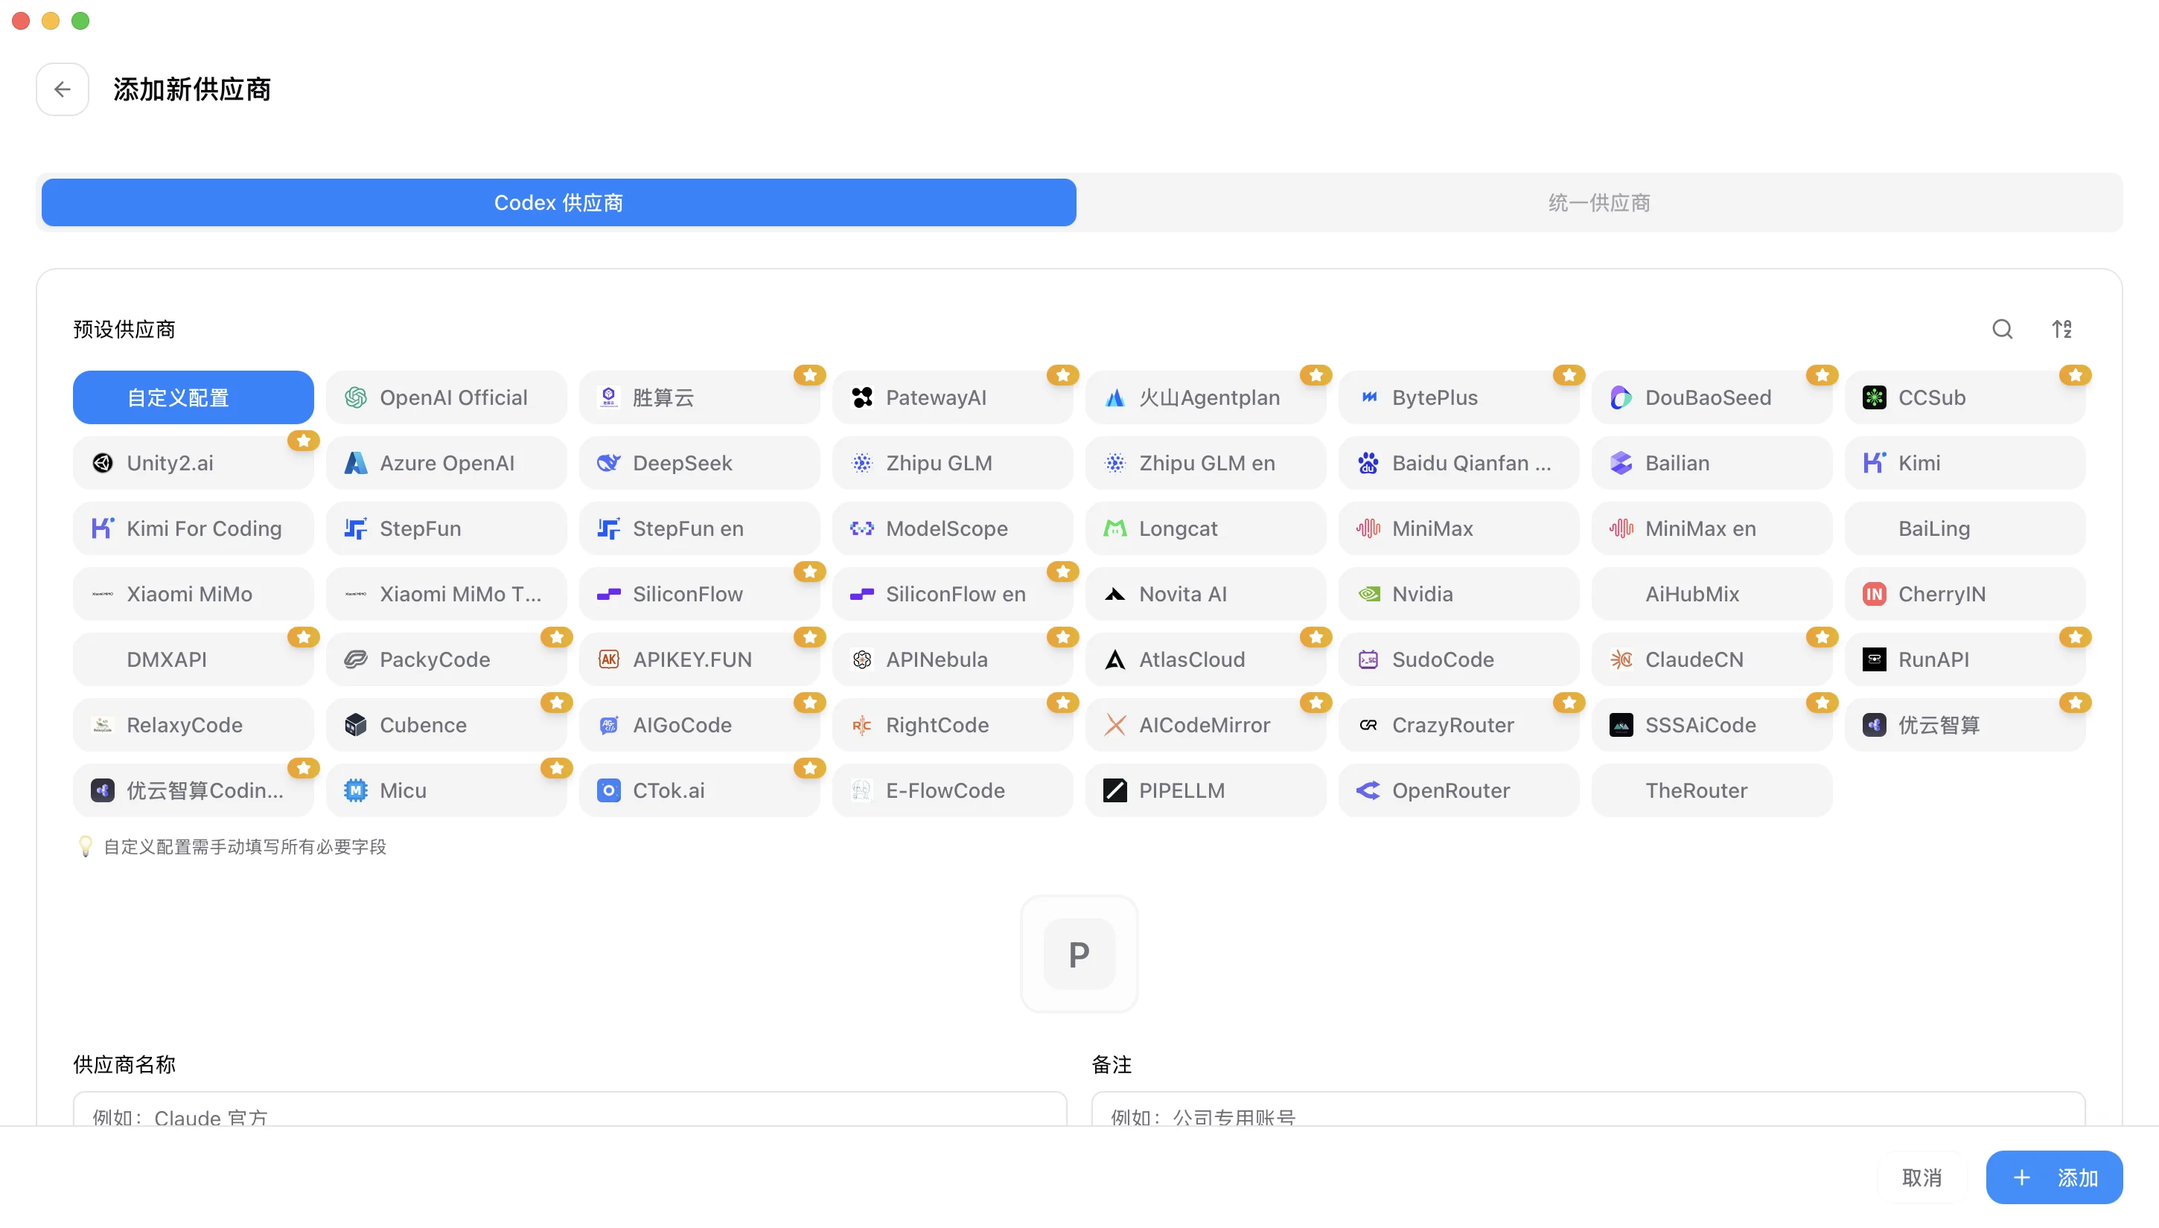Select MiniMax preset
Viewport: 2159px width, 1228px height.
(x=1458, y=529)
